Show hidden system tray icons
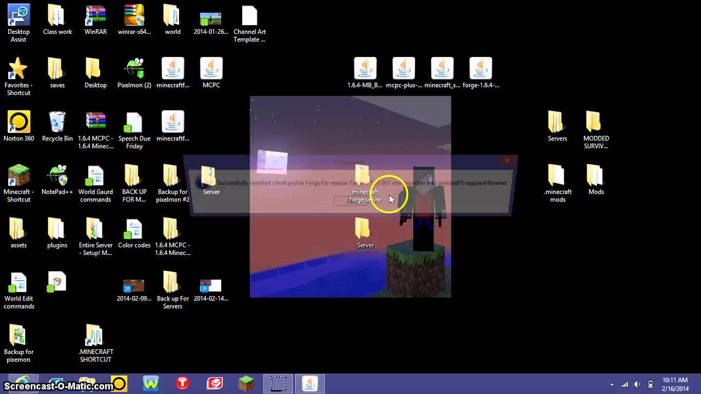 click(x=612, y=384)
